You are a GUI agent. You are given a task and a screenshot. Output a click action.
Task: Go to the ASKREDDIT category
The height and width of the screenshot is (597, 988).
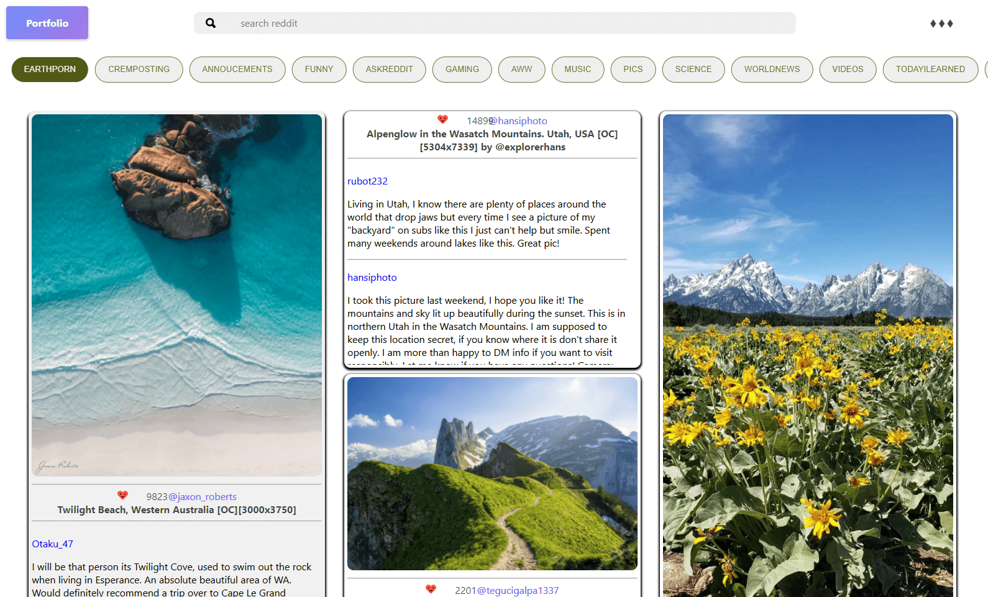point(389,69)
